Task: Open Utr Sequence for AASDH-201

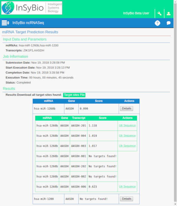Action: [127, 125]
